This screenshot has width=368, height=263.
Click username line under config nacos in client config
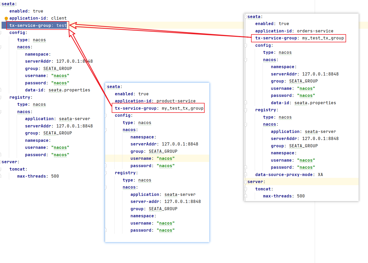tap(47, 76)
